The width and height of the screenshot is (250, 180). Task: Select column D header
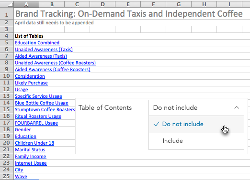pyautogui.click(x=102, y=4)
